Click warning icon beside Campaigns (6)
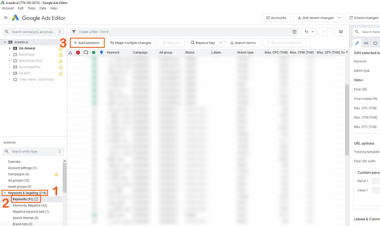The width and height of the screenshot is (380, 226). 56,174
